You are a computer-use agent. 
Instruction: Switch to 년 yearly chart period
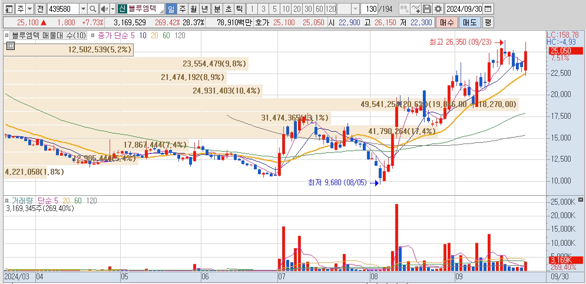(204, 9)
